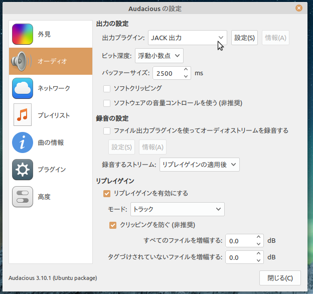Image resolution: width=313 pixels, height=294 pixels.
Task: Click the rainbow Appearance (外見) icon
Action: [x=23, y=34]
